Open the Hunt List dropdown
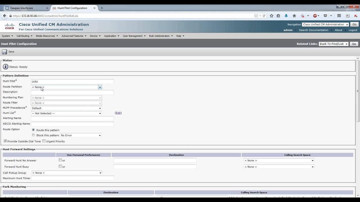Viewport: 360px width, 202px height. coord(66,113)
